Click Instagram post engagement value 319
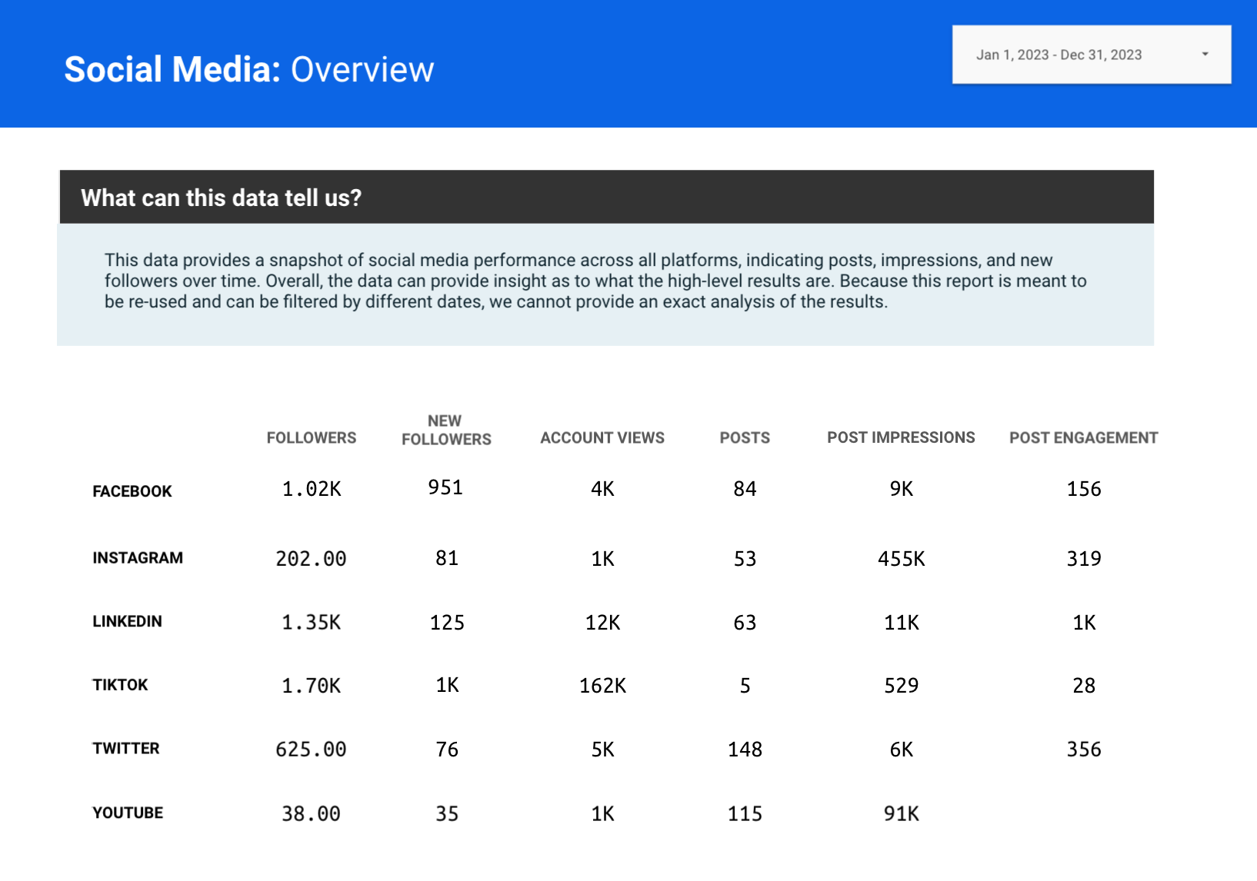The height and width of the screenshot is (881, 1257). click(x=1083, y=559)
